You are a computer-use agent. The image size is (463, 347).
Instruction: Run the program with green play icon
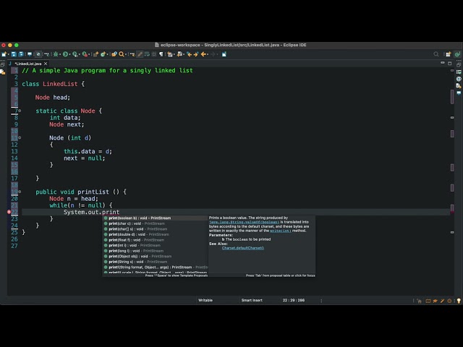[x=65, y=54]
